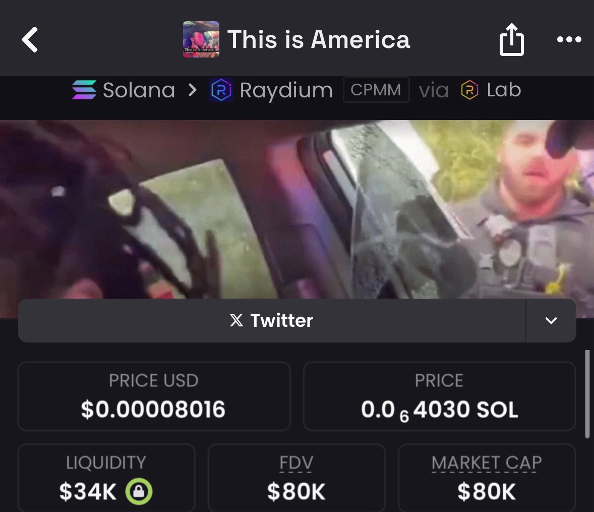This screenshot has height=512, width=594.
Task: Click the Raydium DEX logo
Action: pyautogui.click(x=221, y=90)
